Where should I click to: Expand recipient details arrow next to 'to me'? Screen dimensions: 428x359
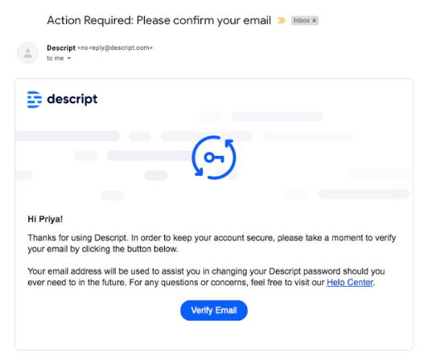[x=69, y=58]
